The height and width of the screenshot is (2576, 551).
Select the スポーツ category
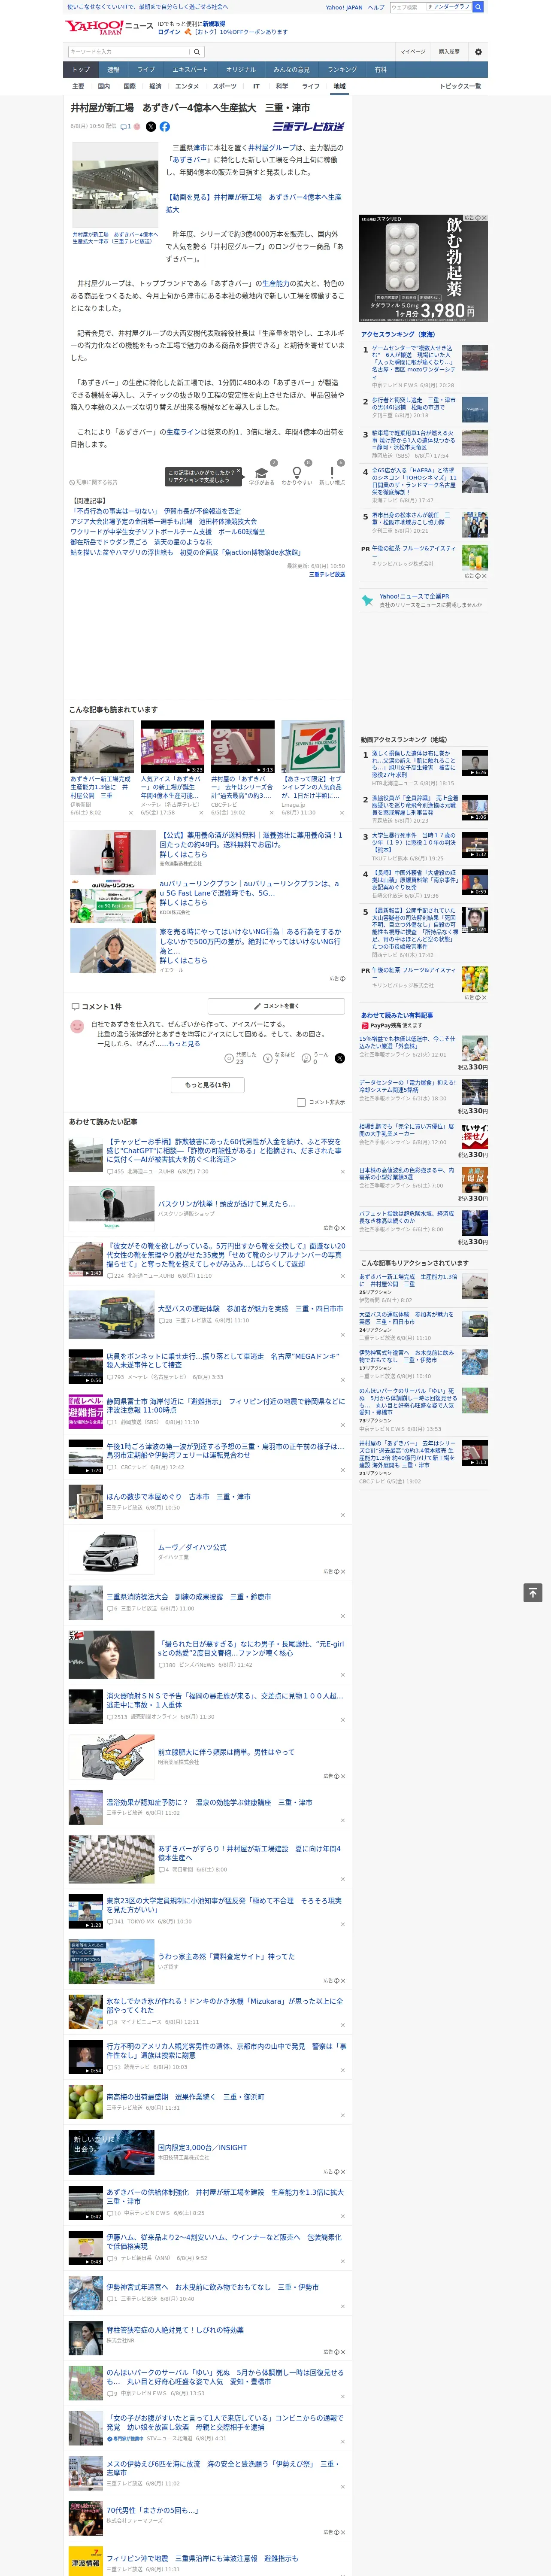(225, 86)
